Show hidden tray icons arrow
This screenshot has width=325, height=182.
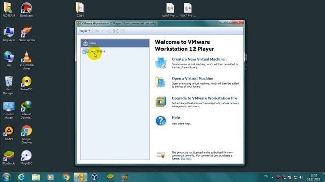(272, 177)
